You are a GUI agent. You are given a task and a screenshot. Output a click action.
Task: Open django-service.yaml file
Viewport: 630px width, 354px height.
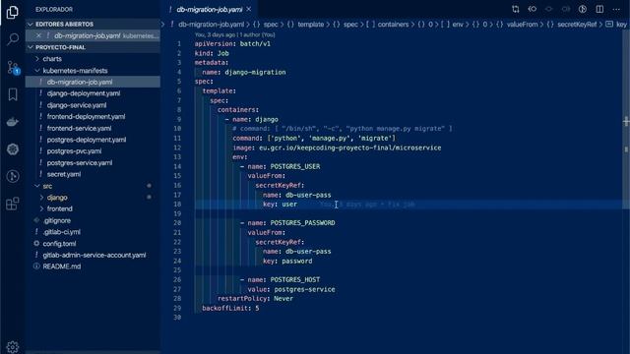point(77,105)
